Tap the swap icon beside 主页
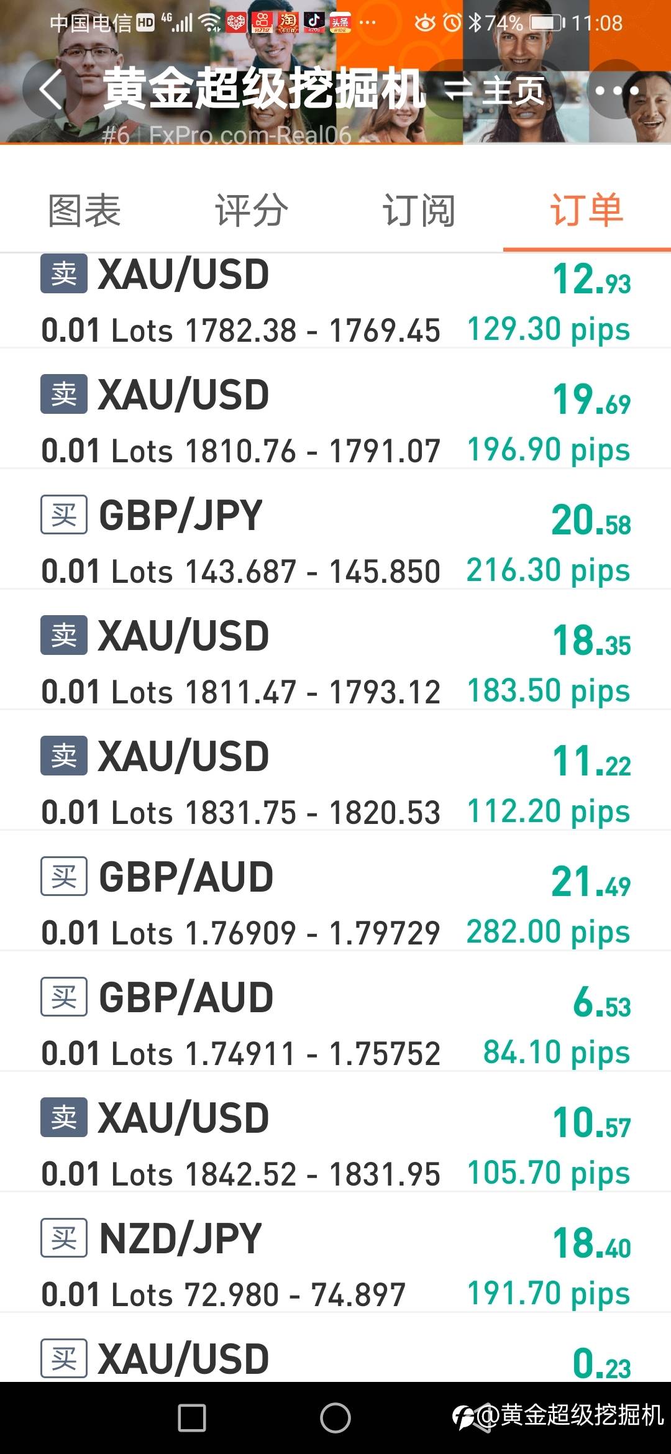 pos(459,89)
